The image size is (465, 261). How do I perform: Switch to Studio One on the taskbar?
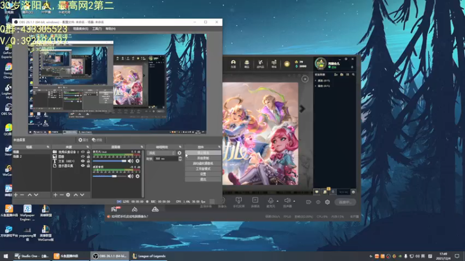[x=31, y=256]
